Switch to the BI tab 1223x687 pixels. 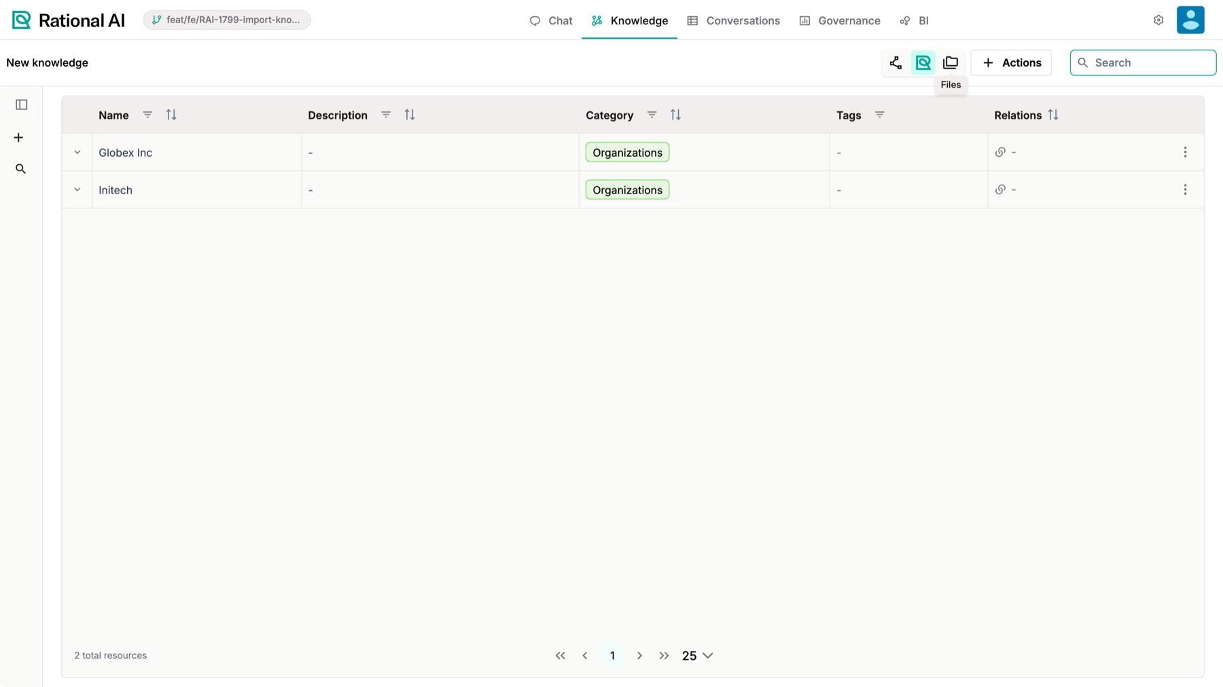914,20
